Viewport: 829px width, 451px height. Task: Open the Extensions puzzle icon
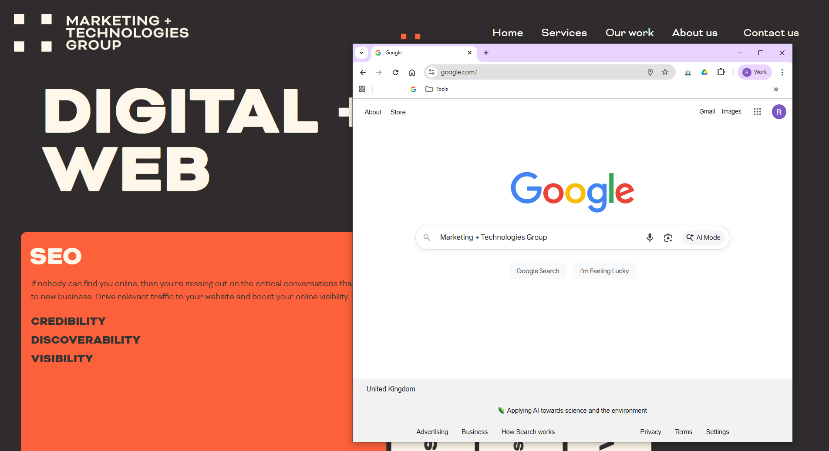(721, 72)
